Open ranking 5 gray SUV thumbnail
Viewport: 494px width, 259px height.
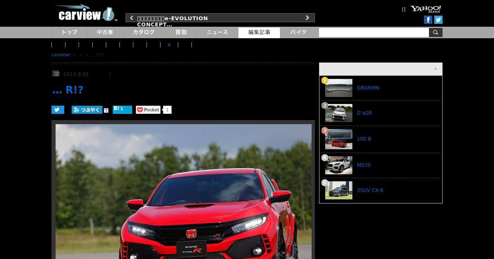point(339,190)
